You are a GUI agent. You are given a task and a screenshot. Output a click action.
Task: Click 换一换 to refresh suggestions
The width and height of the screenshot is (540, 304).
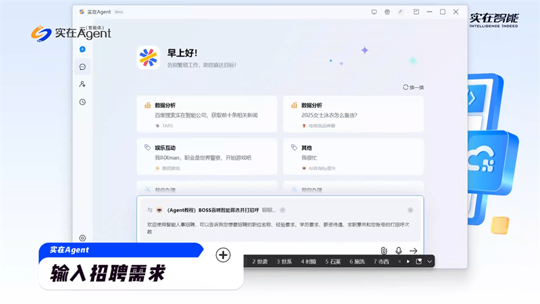point(413,87)
